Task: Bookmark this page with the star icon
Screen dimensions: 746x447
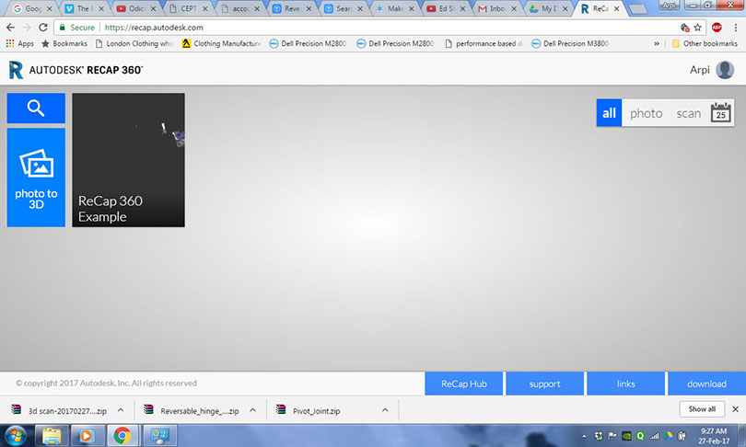Action: pos(697,28)
